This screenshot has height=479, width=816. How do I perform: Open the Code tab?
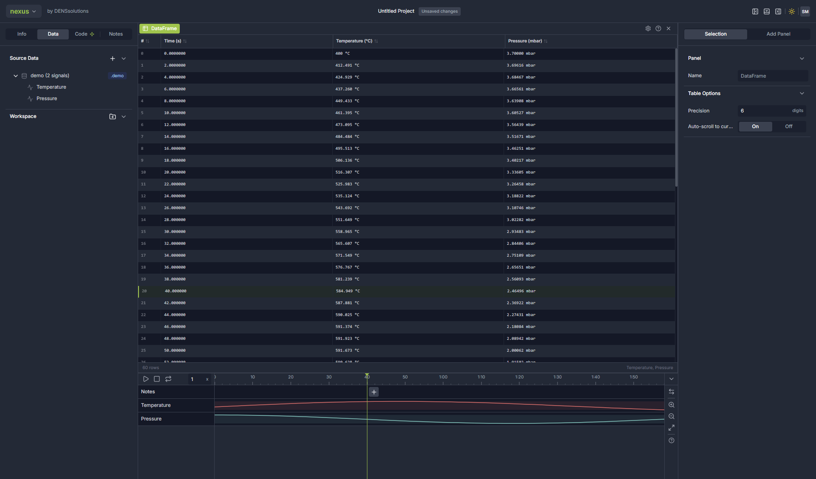84,34
